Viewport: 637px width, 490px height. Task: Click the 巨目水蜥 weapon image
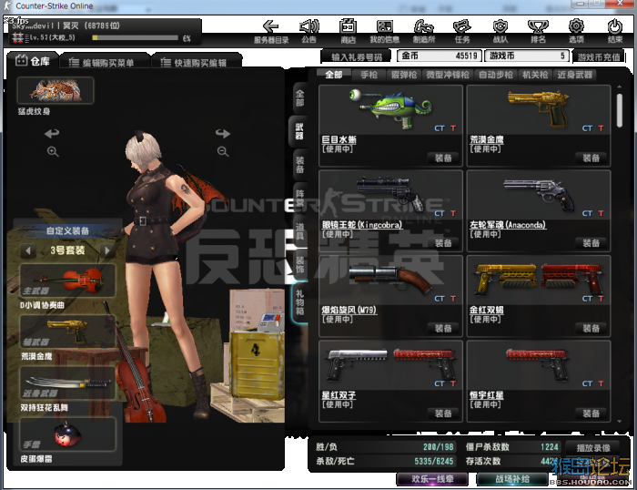pyautogui.click(x=390, y=109)
